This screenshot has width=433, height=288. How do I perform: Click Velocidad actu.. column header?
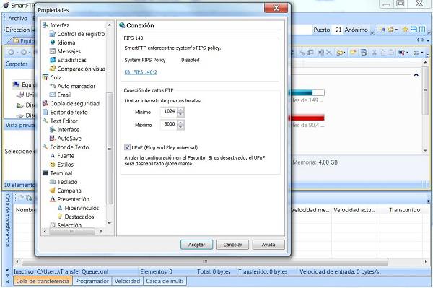click(354, 210)
